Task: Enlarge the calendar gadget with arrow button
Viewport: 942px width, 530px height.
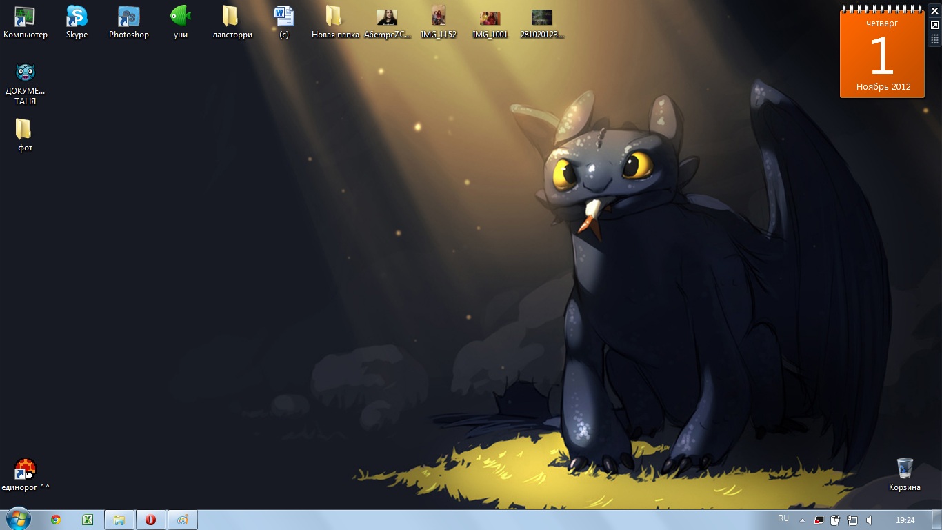Action: pos(935,25)
